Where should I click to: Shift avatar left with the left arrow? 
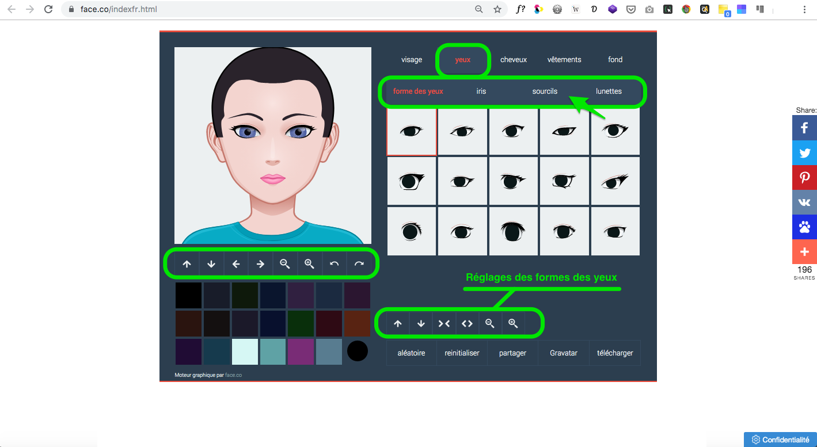pyautogui.click(x=236, y=264)
